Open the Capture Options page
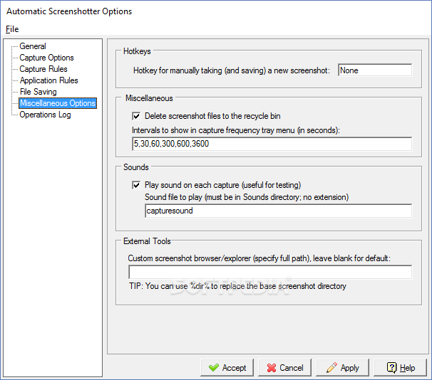Image resolution: width=432 pixels, height=380 pixels. (46, 58)
